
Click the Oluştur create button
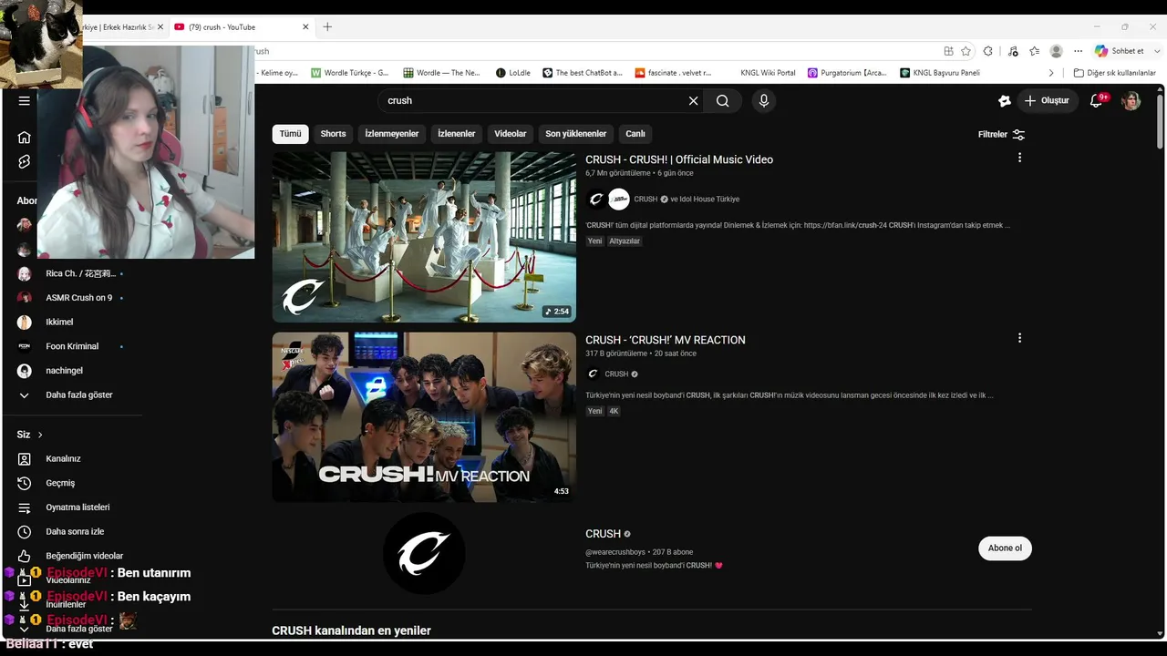point(1048,101)
